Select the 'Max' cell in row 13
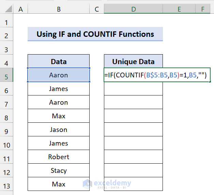 (x=59, y=184)
